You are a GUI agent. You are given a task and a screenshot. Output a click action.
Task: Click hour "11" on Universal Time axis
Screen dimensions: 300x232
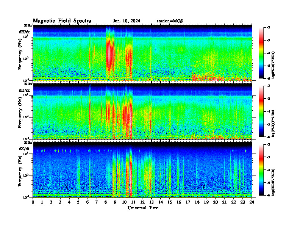[133, 202]
